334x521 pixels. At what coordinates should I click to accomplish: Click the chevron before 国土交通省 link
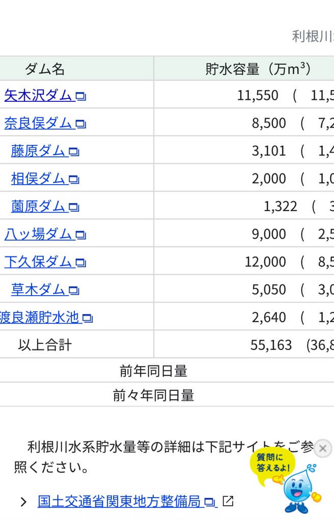(x=23, y=502)
